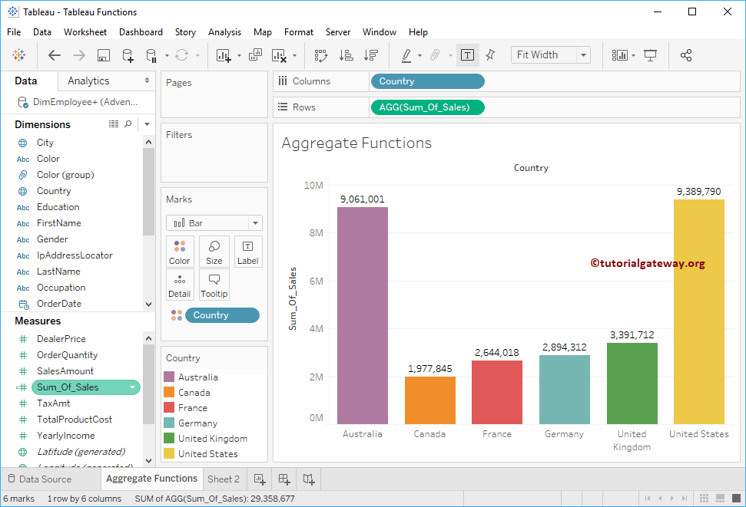Activate Presentation Mode from the toolbar

[650, 55]
